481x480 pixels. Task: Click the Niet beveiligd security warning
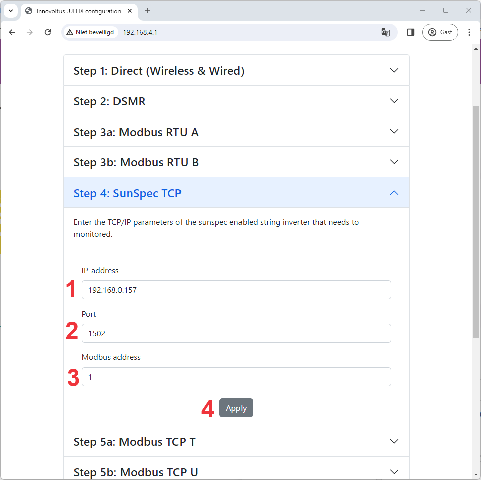(91, 32)
